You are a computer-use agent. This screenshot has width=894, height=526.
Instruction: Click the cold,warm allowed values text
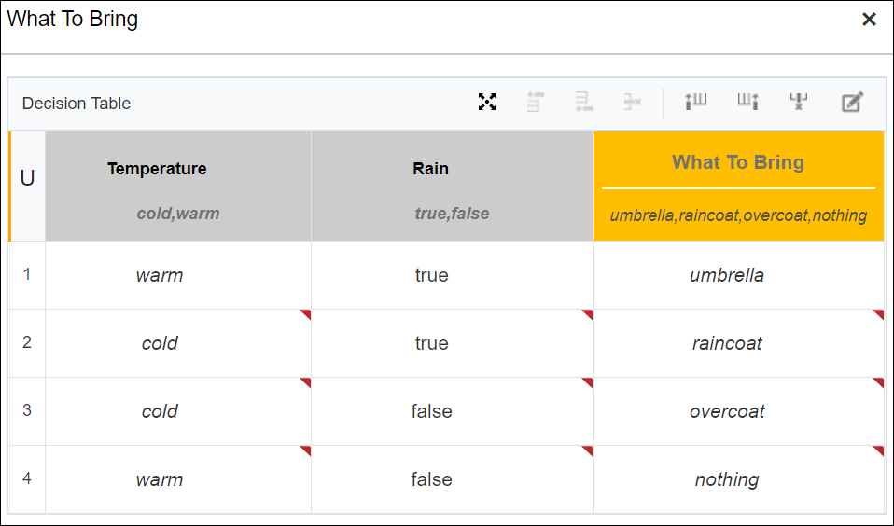pos(178,214)
